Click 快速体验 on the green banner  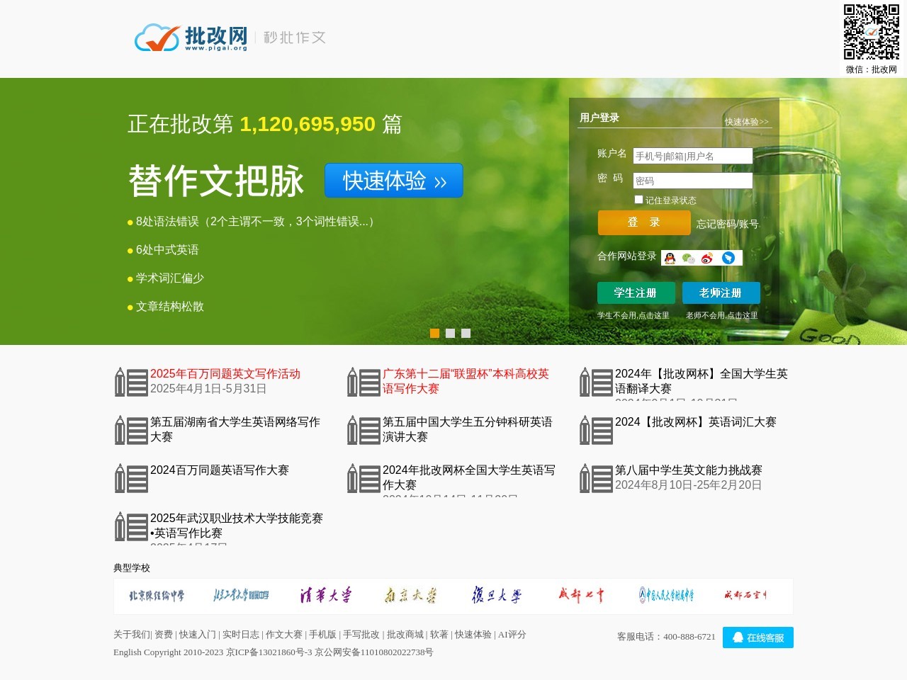click(393, 181)
